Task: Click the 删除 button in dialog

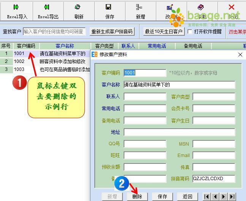Action: [x=137, y=196]
